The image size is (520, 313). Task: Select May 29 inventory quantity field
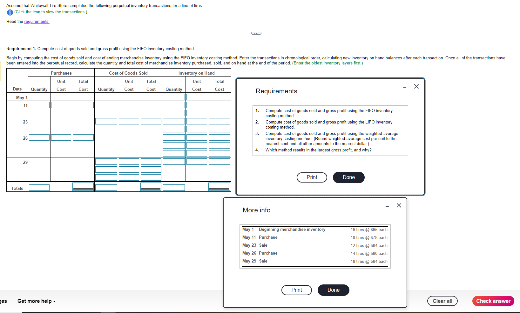point(174,162)
